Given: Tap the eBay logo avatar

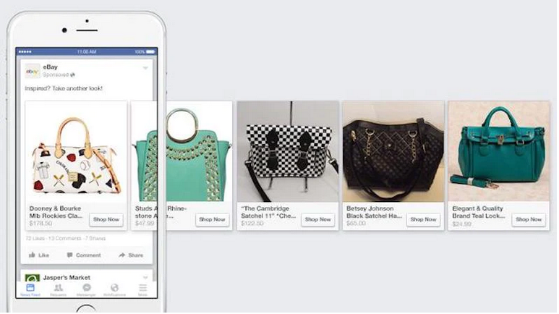Looking at the screenshot, I should pyautogui.click(x=33, y=71).
